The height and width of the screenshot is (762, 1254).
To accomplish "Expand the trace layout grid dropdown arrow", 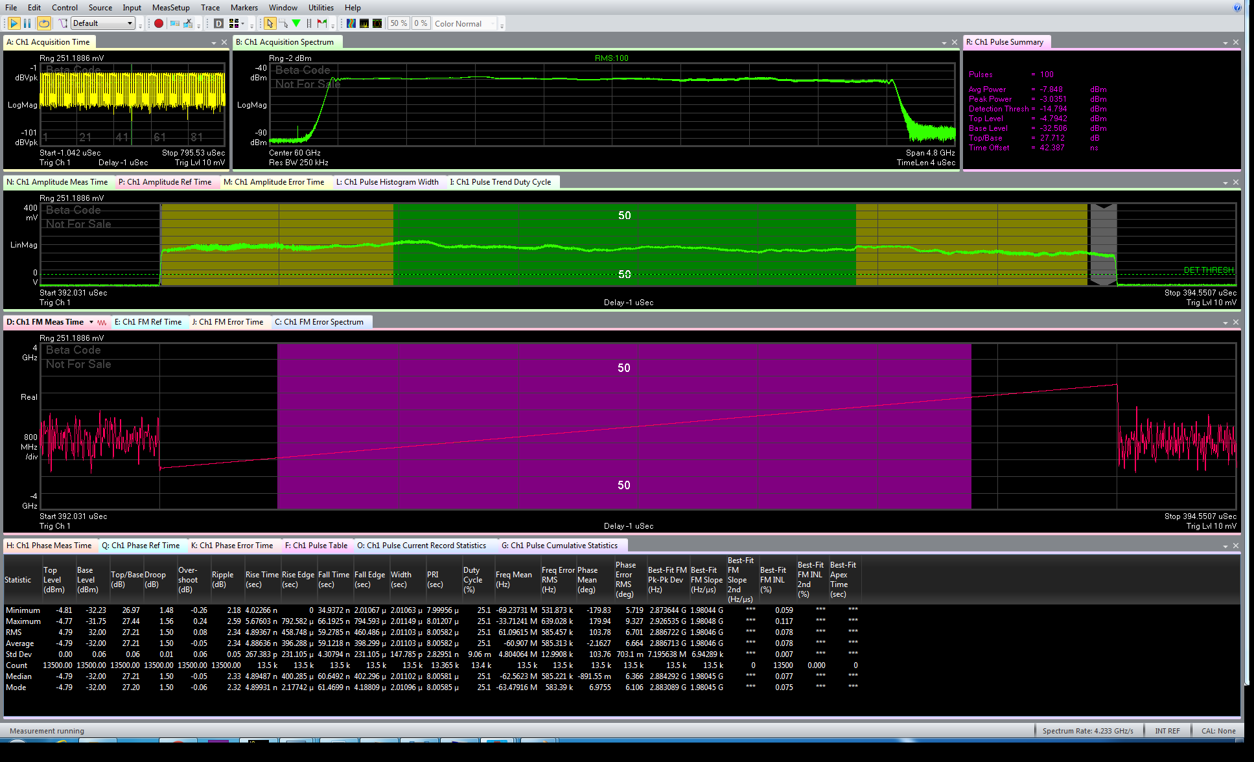I will 243,23.
